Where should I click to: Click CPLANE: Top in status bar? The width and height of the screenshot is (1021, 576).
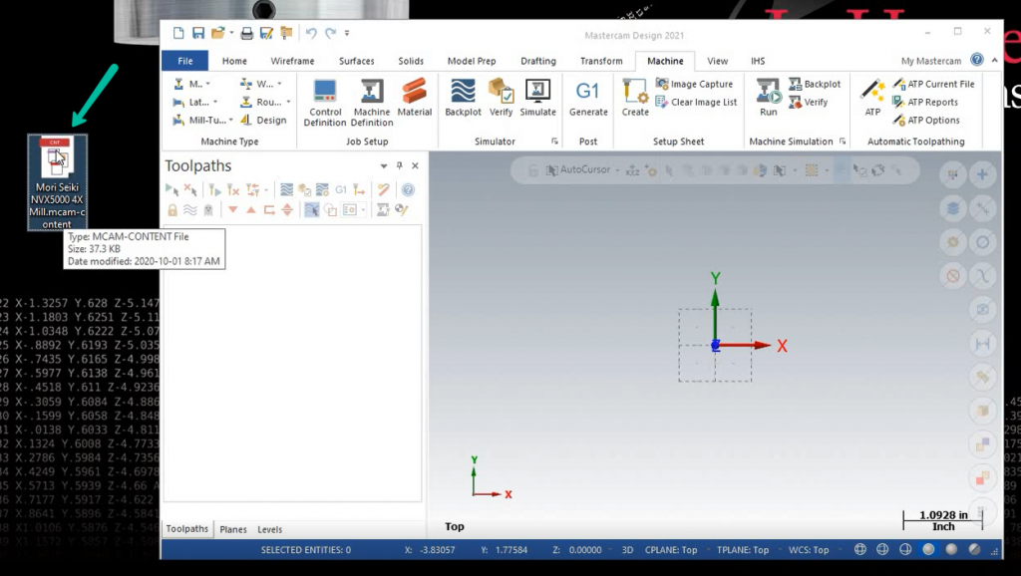point(671,550)
